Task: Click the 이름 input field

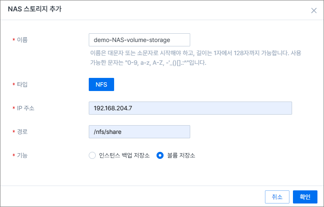Action: pyautogui.click(x=139, y=40)
